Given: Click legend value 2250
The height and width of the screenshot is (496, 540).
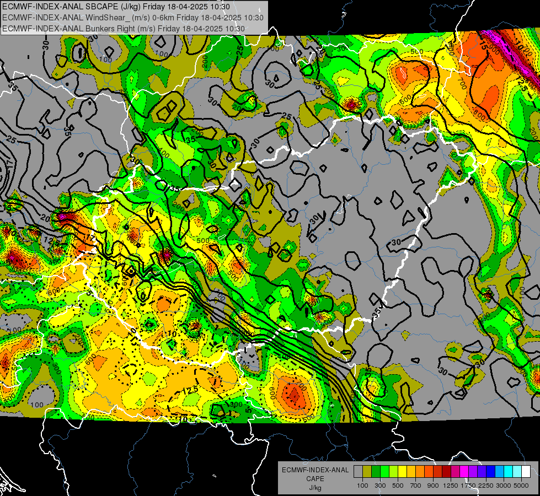Looking at the screenshot, I should [x=486, y=486].
